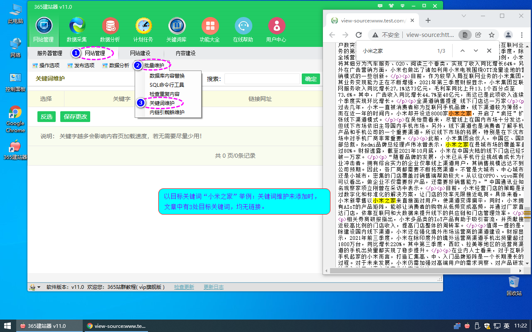This screenshot has height=332, width=532.
Task: Open Google Chrome desktop shortcut
Action: [15, 119]
